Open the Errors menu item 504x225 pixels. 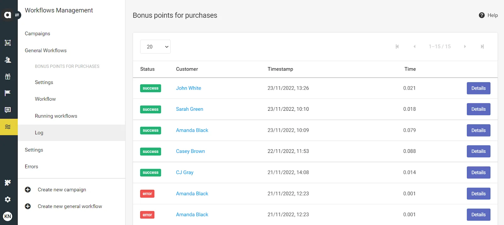tap(31, 167)
